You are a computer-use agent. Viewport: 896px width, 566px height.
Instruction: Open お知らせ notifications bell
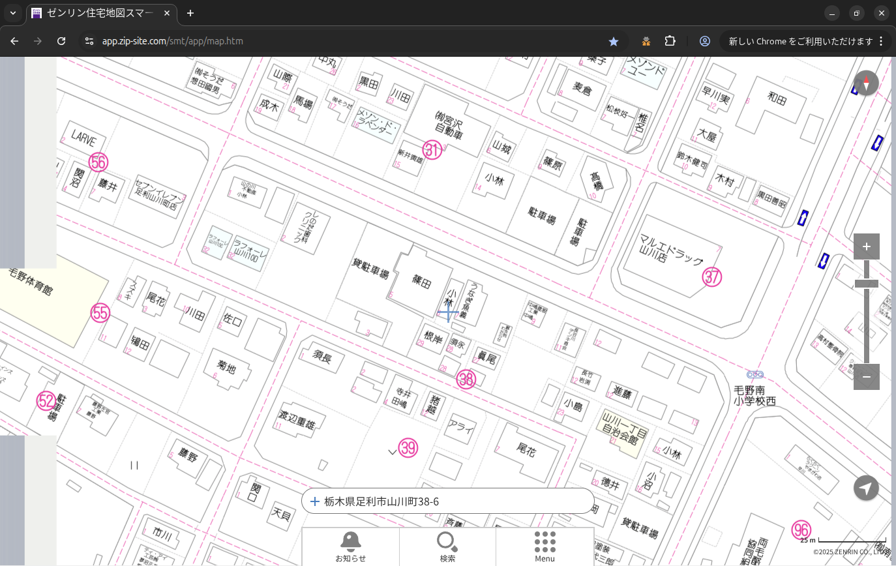click(350, 546)
